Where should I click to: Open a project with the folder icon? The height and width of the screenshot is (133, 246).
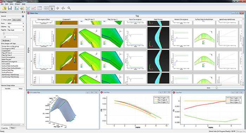tap(4, 8)
